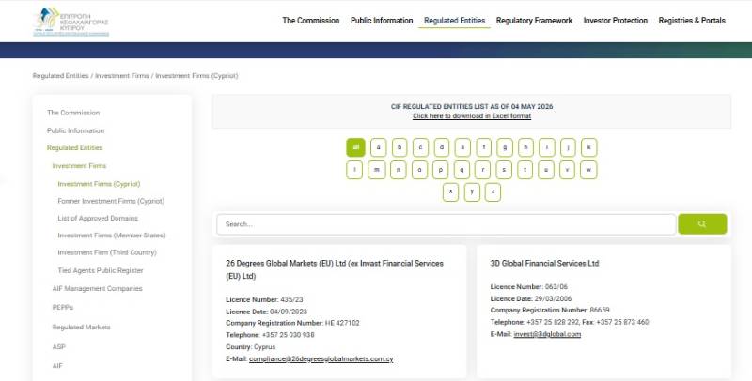Filter entities by letter p
This screenshot has height=381, width=752.
[x=440, y=170]
